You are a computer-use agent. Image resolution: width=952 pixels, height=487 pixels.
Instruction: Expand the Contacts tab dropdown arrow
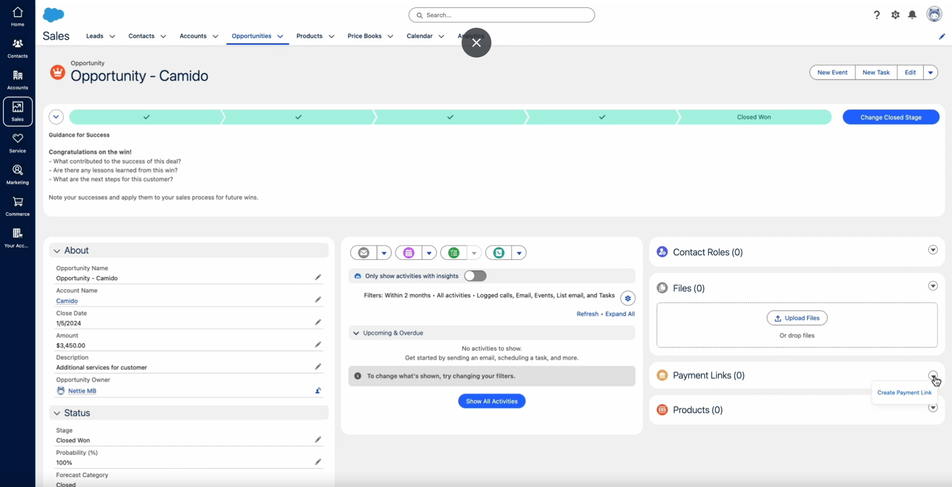click(163, 36)
